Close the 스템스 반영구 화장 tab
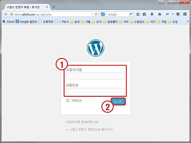Viewport: 191px width, 143px height. pyautogui.click(x=47, y=7)
